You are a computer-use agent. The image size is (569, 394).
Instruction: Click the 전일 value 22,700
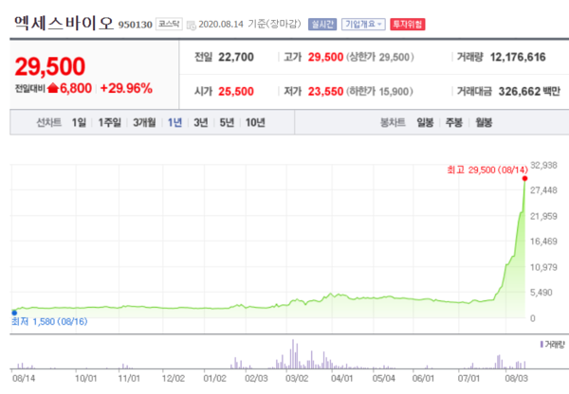(236, 57)
